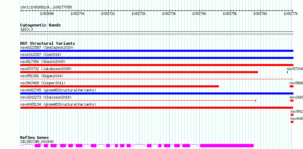The height and width of the screenshot is (149, 303).
Task: Click the red bar for nsv547469 Cooper2011
Action: (119, 86)
